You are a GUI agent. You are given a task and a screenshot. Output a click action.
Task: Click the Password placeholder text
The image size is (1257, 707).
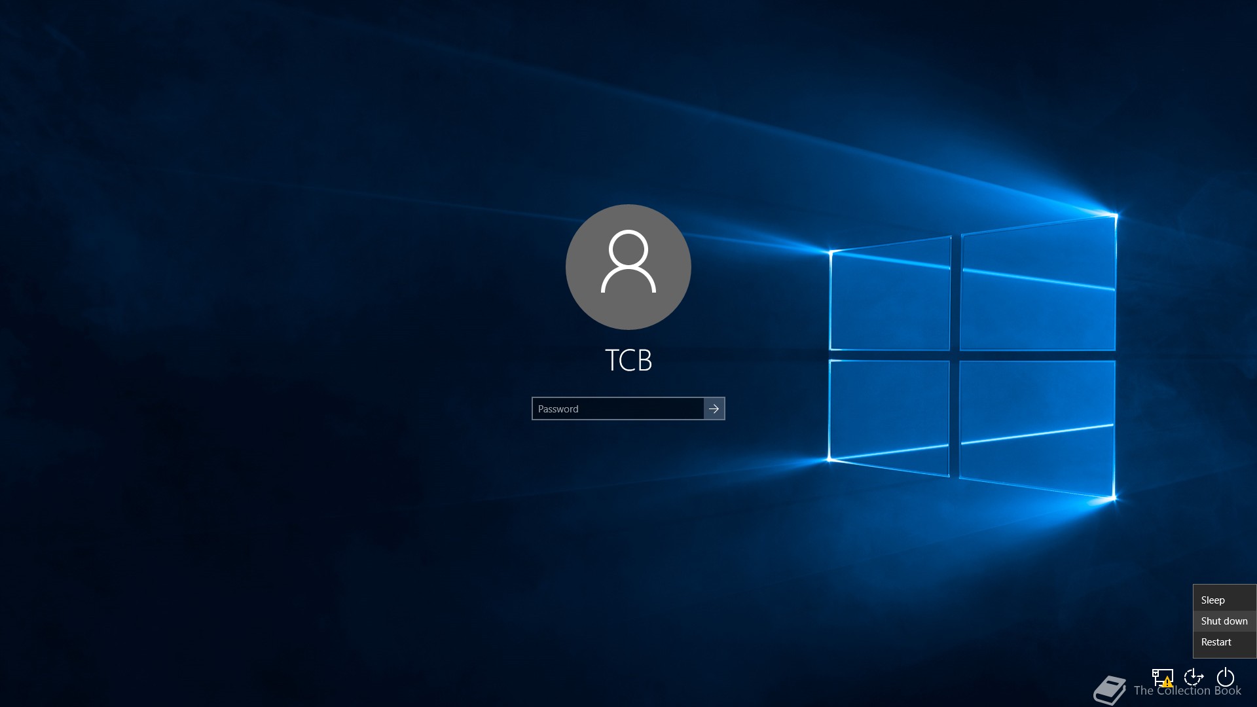click(558, 408)
